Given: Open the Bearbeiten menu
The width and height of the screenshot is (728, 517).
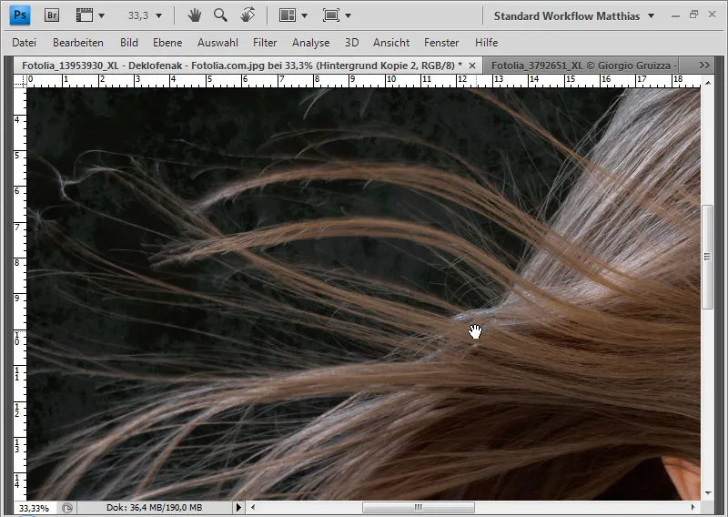Looking at the screenshot, I should pyautogui.click(x=78, y=43).
